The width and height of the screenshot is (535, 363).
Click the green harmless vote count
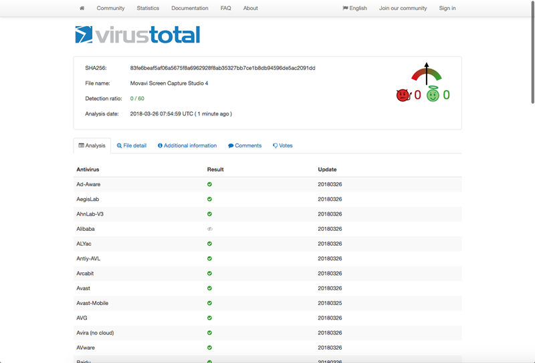pyautogui.click(x=446, y=95)
